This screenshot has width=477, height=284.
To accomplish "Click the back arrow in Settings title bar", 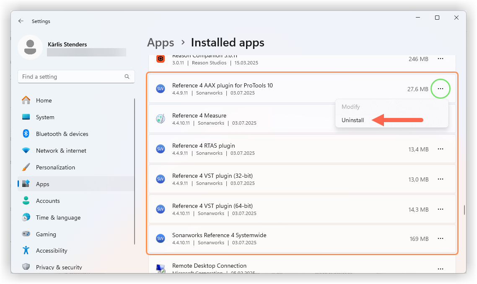I will 21,21.
